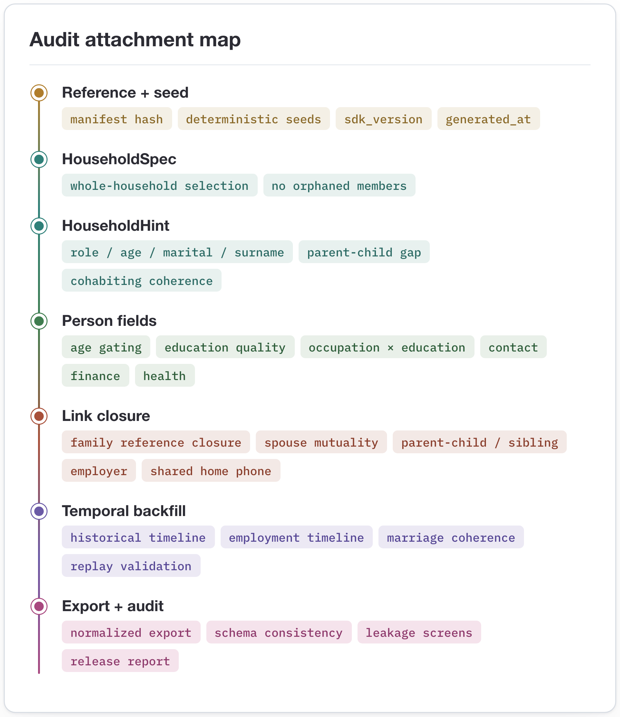Select the no orphaned members chip
The width and height of the screenshot is (620, 717).
pos(339,185)
